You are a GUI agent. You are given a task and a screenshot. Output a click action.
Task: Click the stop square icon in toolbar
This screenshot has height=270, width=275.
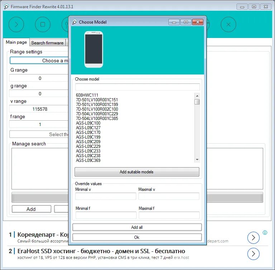[x=43, y=24]
